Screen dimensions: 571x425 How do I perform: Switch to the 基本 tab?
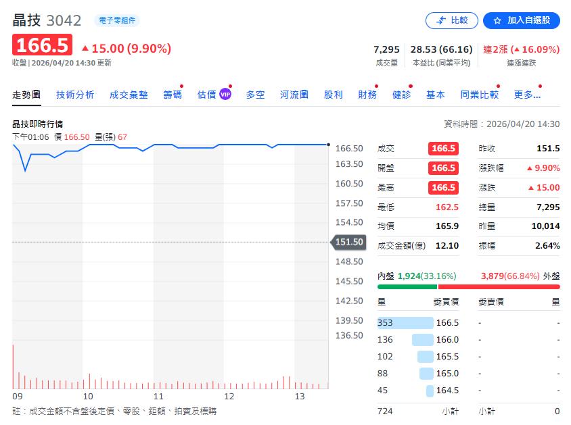pyautogui.click(x=436, y=95)
